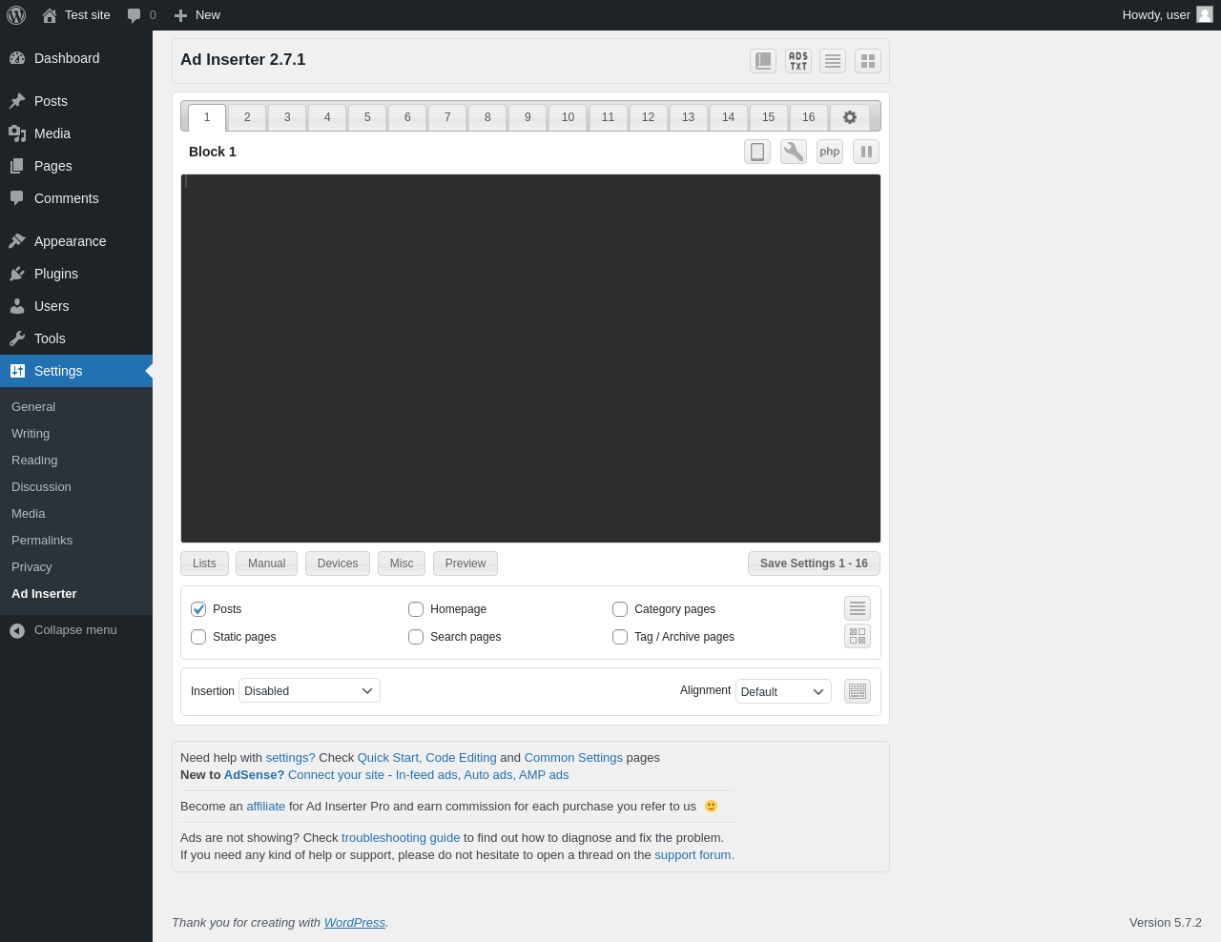Open the wrench tools icon for Block 1
The image size is (1221, 942).
pos(794,152)
